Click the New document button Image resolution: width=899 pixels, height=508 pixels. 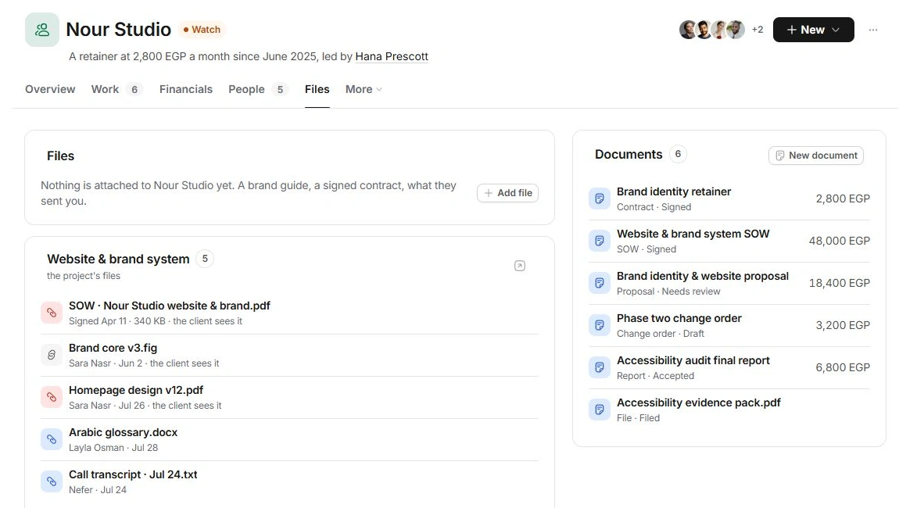[x=816, y=156]
